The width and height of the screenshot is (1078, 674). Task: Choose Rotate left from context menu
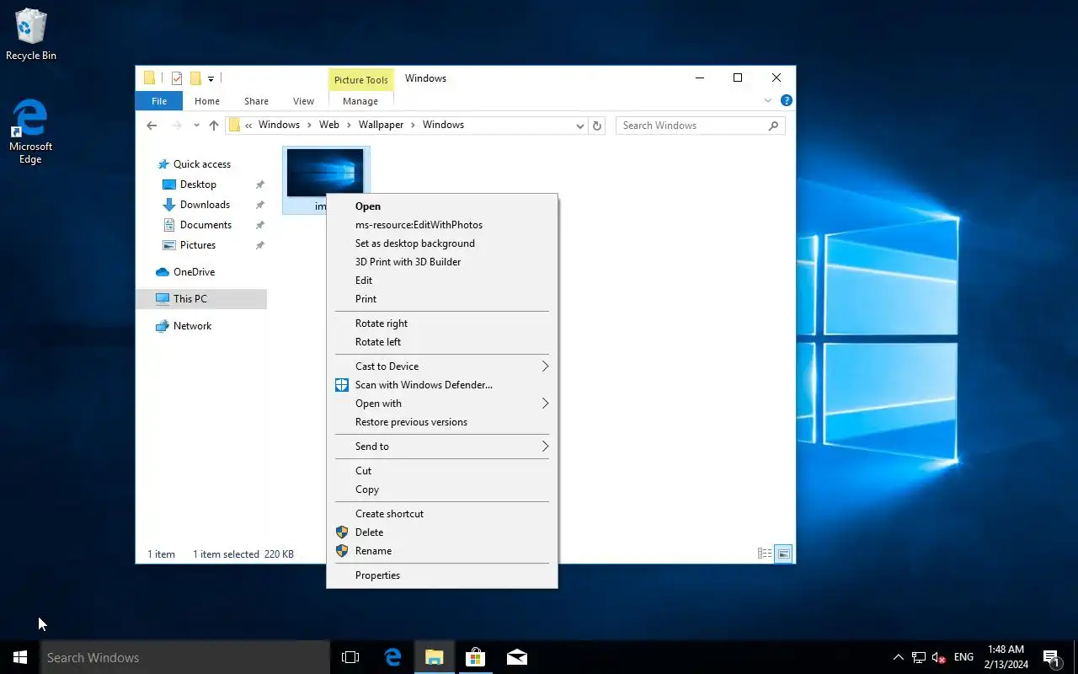click(442, 342)
